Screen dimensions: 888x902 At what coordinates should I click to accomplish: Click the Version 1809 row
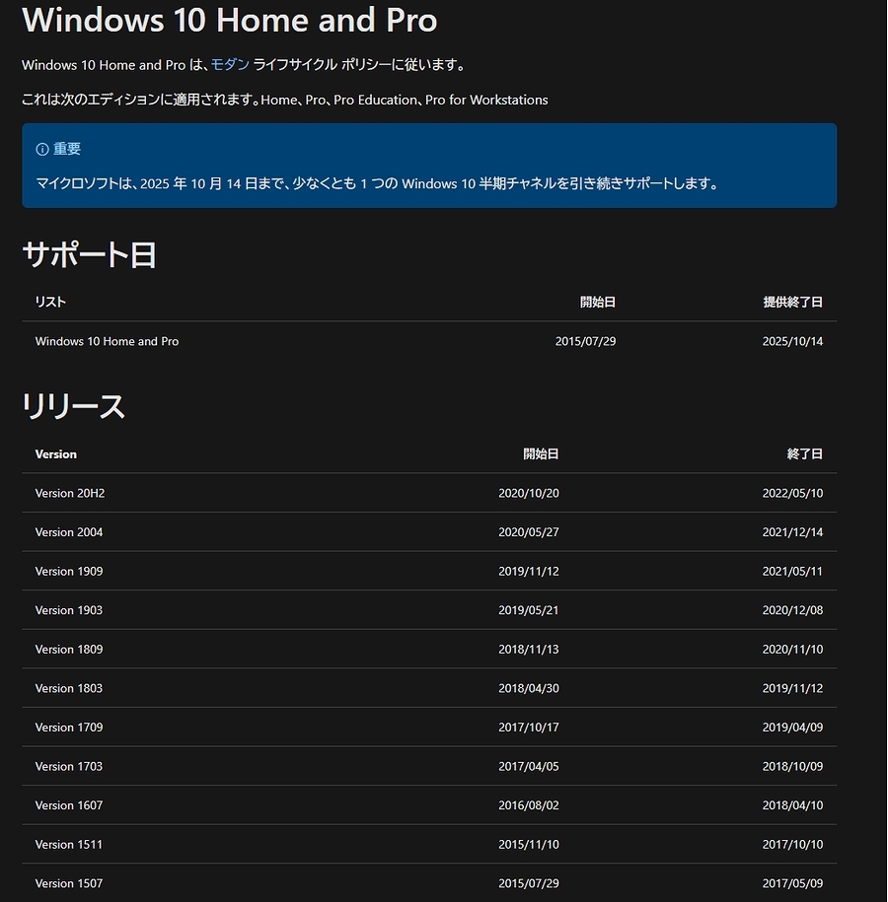(429, 650)
